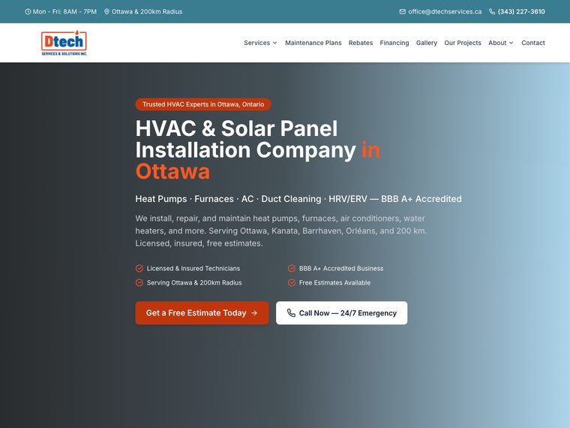This screenshot has height=428, width=570.
Task: Click Call Now — 24/7 Emergency button
Action: (342, 312)
